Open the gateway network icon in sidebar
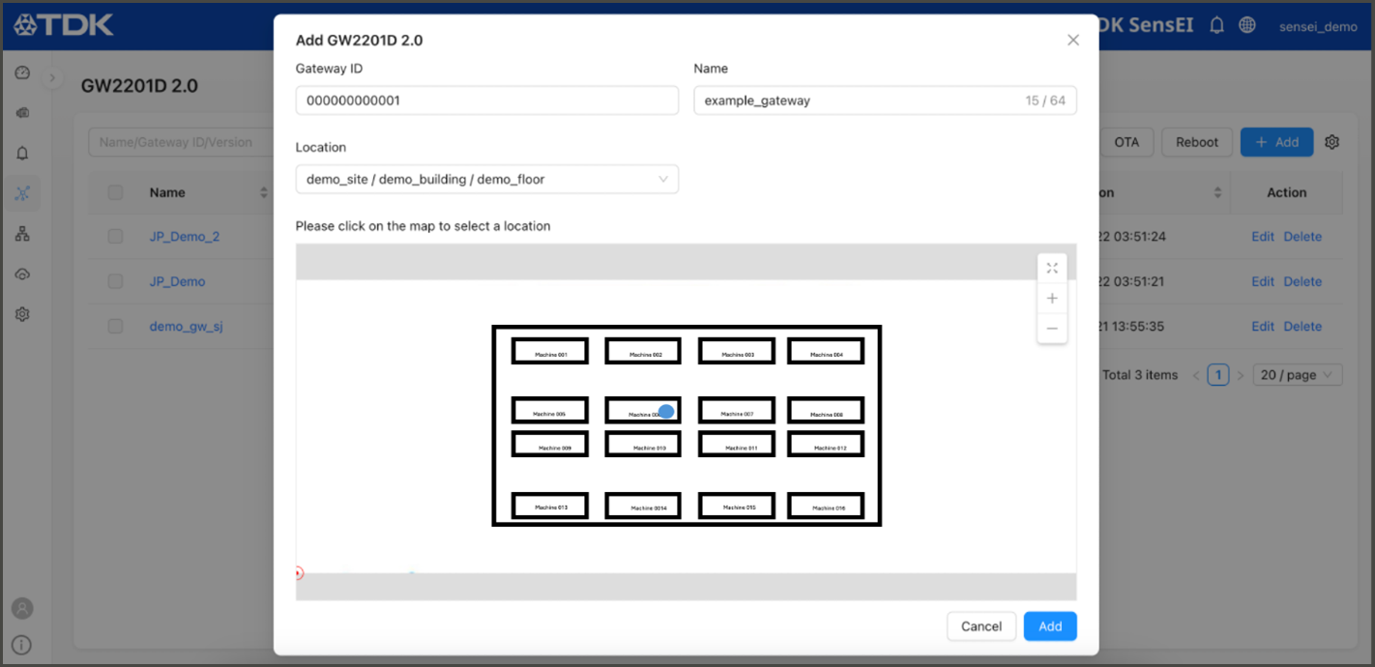This screenshot has width=1375, height=667. [23, 193]
